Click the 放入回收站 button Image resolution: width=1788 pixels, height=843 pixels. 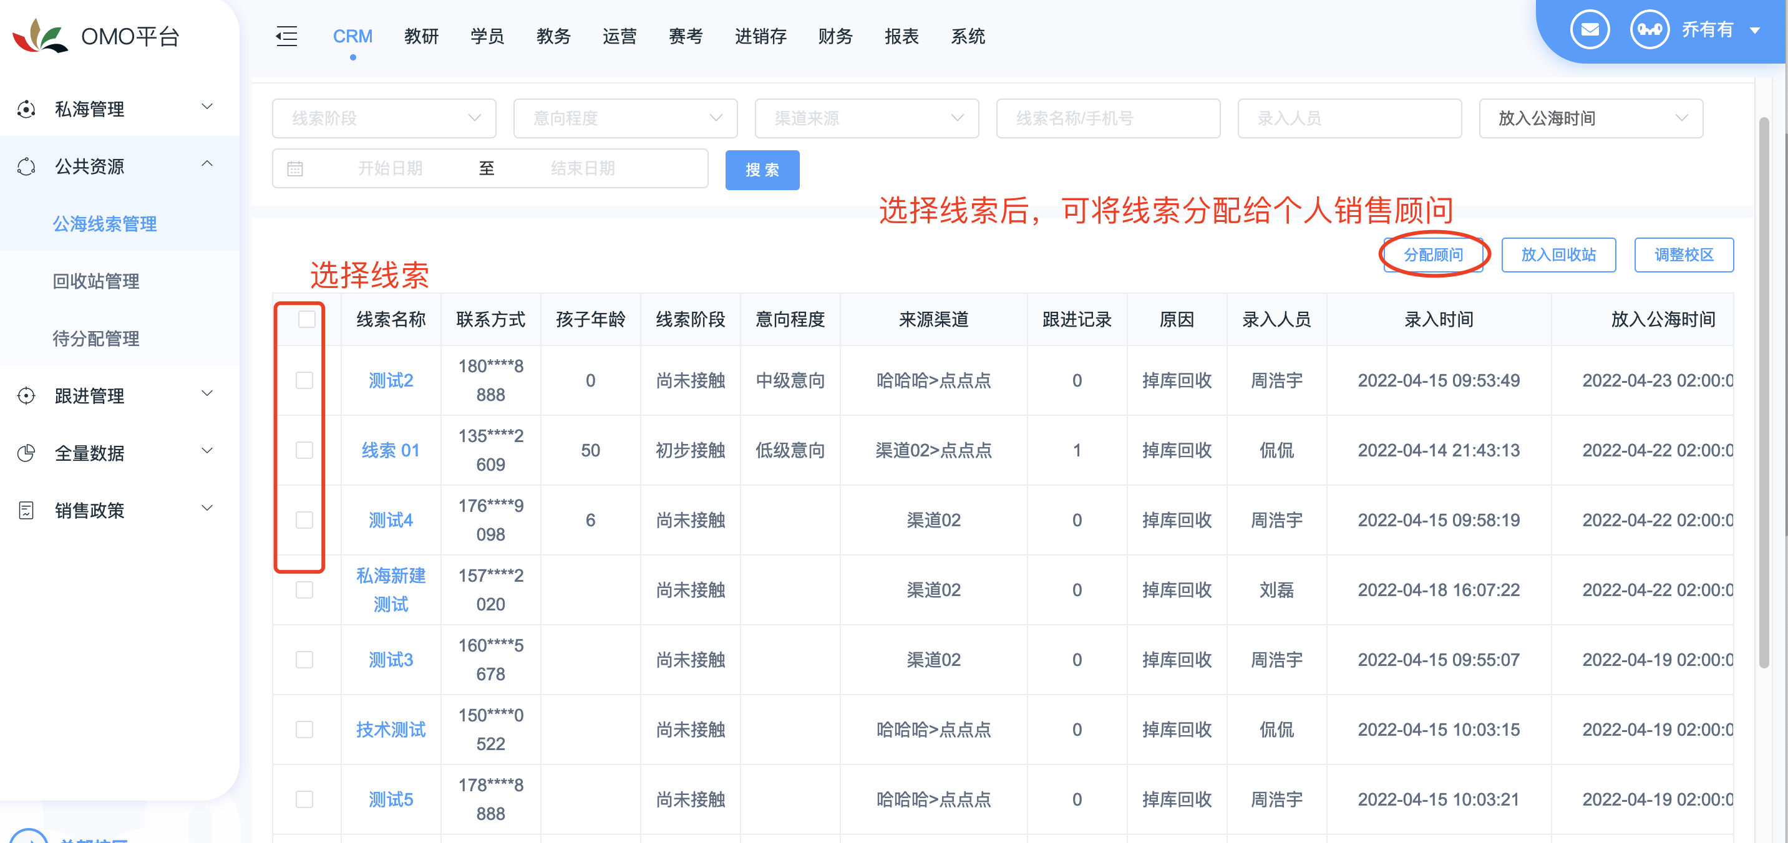pos(1558,254)
